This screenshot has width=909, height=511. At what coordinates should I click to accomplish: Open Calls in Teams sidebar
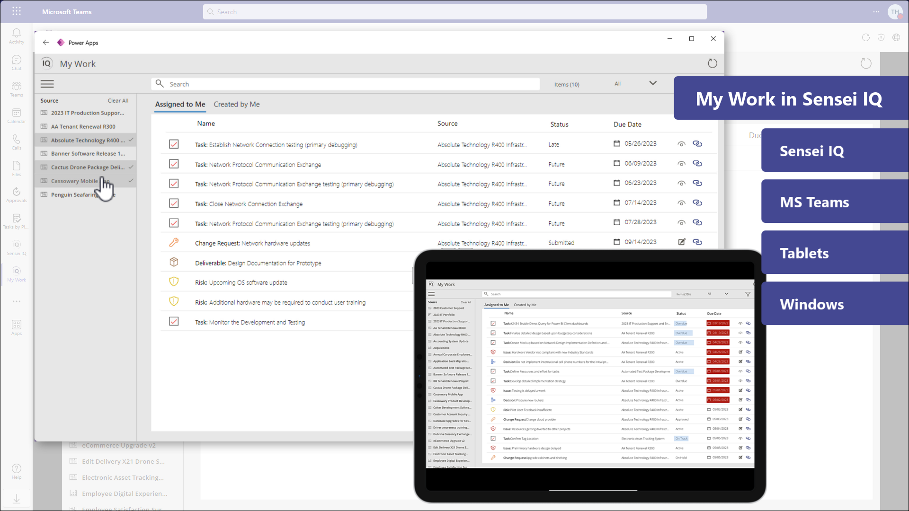point(17,142)
